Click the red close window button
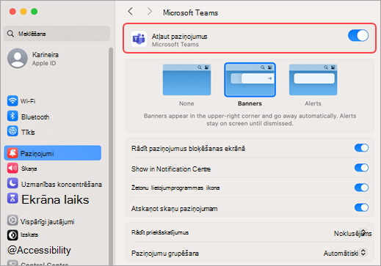 coord(12,12)
